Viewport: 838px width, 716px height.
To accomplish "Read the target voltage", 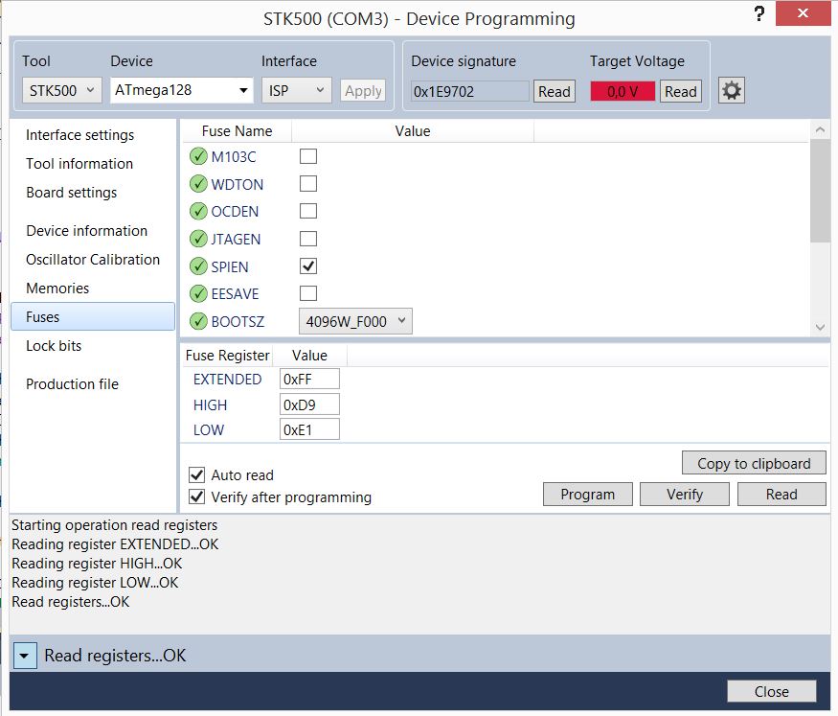I will click(680, 91).
